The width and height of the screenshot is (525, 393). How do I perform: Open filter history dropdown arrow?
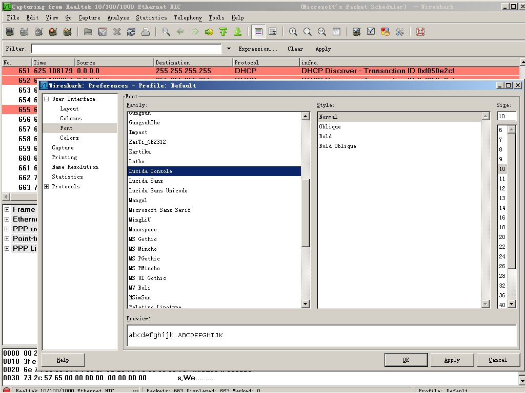coord(229,49)
